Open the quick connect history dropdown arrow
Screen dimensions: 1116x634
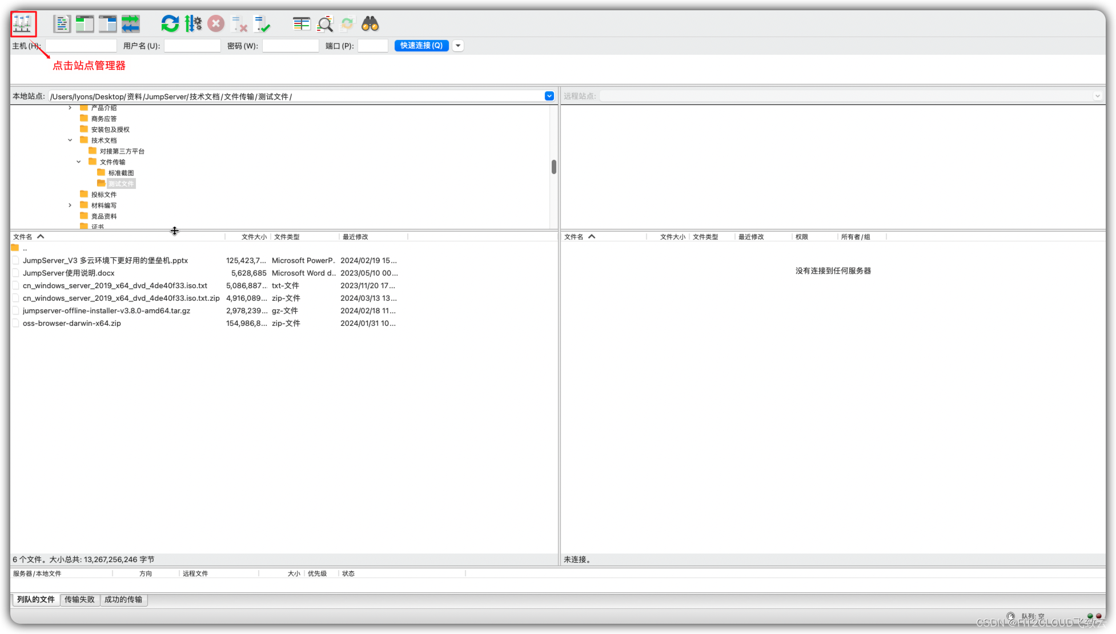[x=458, y=46]
